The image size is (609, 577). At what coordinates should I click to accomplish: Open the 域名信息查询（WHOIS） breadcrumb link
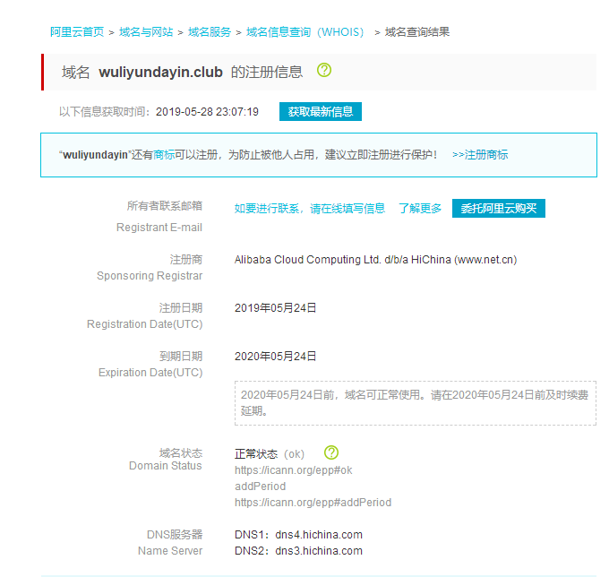pyautogui.click(x=307, y=32)
